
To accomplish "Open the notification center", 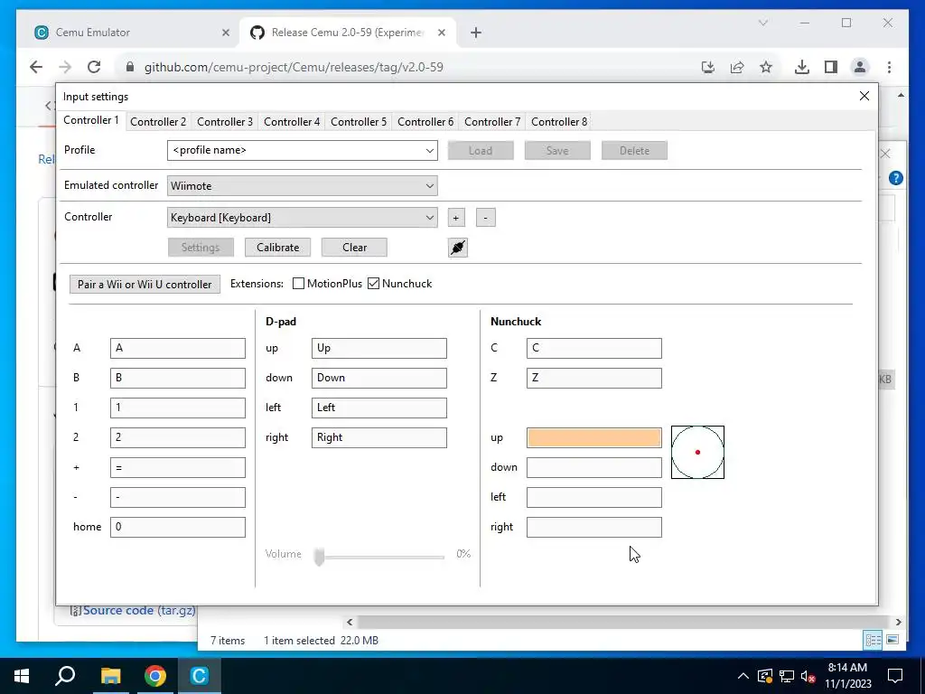I will [x=895, y=676].
